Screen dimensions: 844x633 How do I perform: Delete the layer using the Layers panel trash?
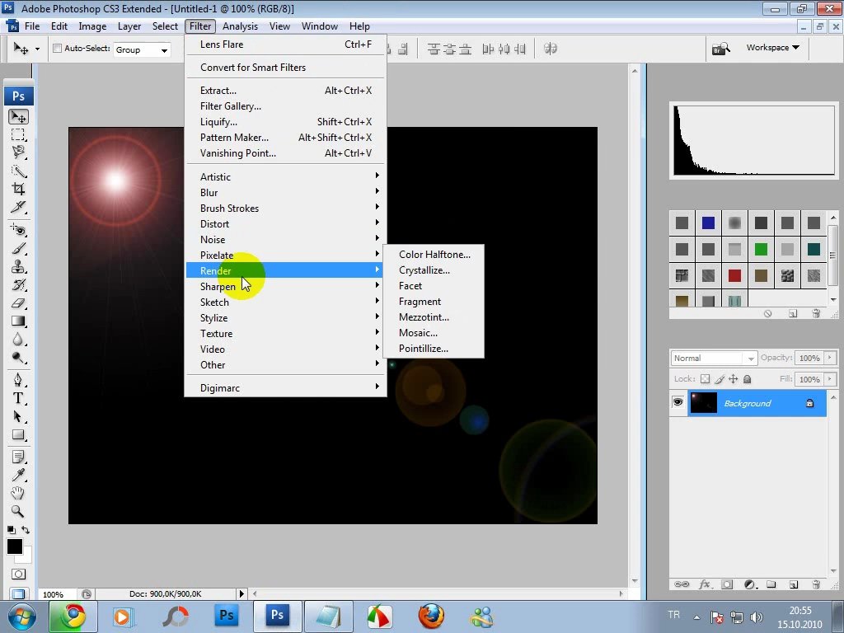click(x=816, y=584)
